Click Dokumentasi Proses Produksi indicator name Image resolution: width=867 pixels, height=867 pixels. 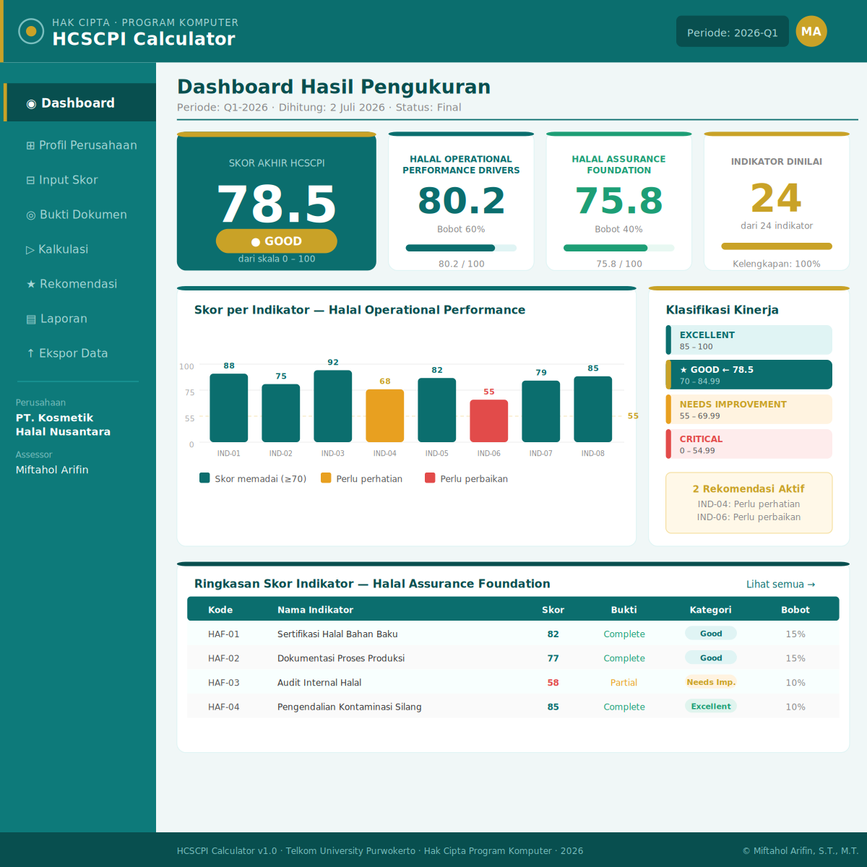pyautogui.click(x=341, y=658)
